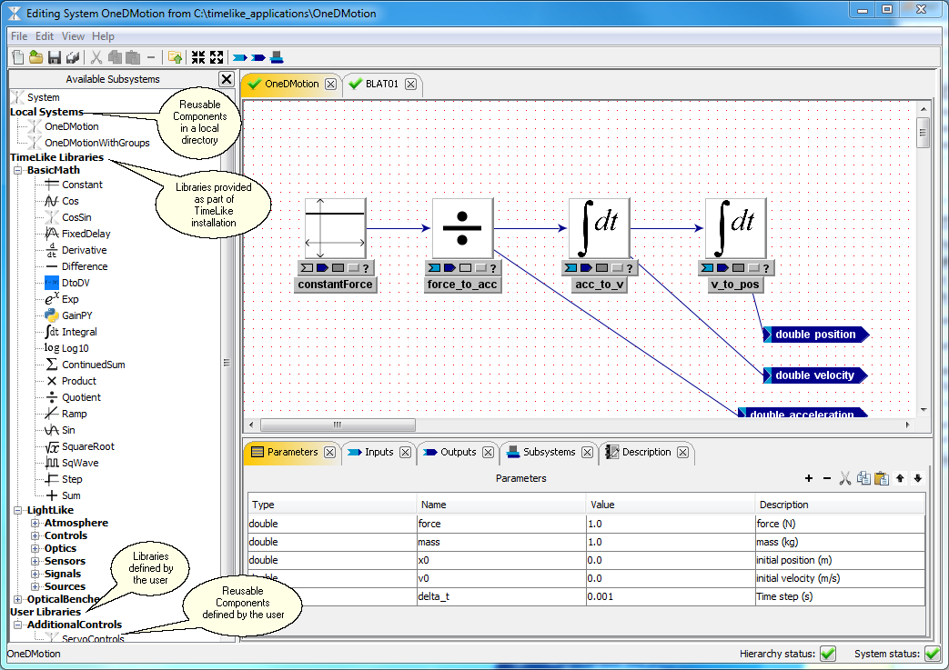
Task: Click inputs arrow icon under acc_to_v block
Action: click(570, 268)
